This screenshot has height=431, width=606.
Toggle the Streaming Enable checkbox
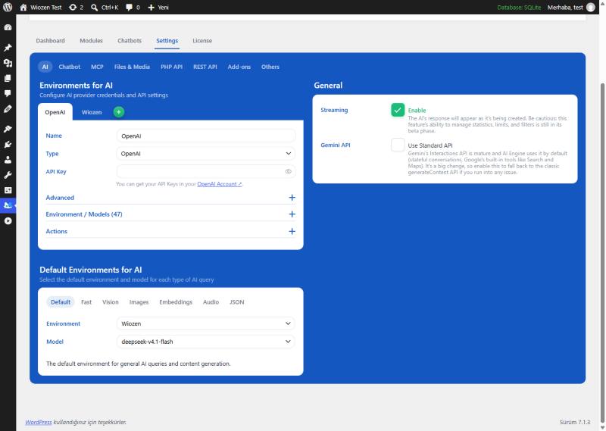click(x=398, y=110)
